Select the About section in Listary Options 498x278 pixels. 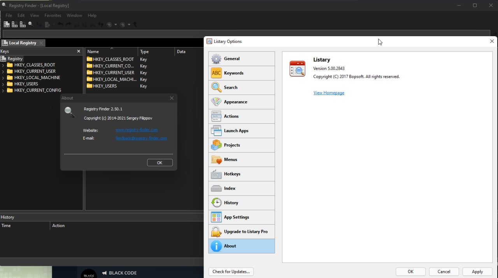click(242, 246)
